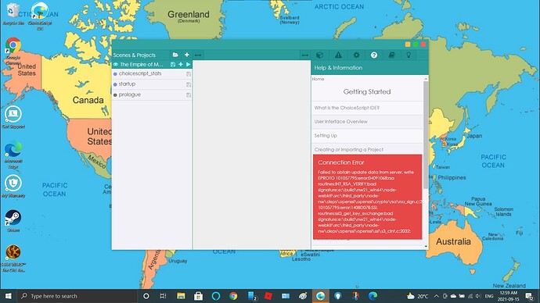
Task: Add a new scene to The Empire project
Action: click(x=181, y=64)
